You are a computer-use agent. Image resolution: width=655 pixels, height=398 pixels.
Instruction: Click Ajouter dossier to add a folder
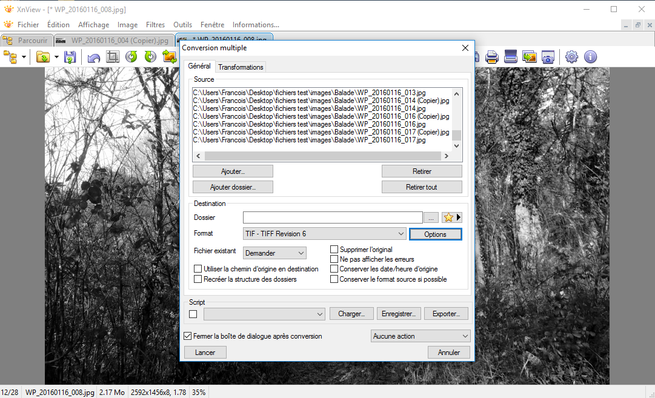(x=233, y=187)
